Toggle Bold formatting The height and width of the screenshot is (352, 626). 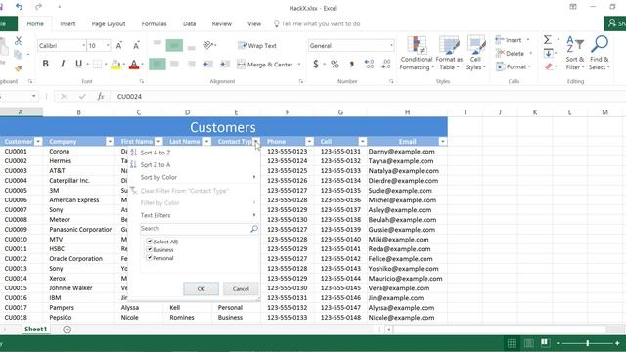pos(46,64)
